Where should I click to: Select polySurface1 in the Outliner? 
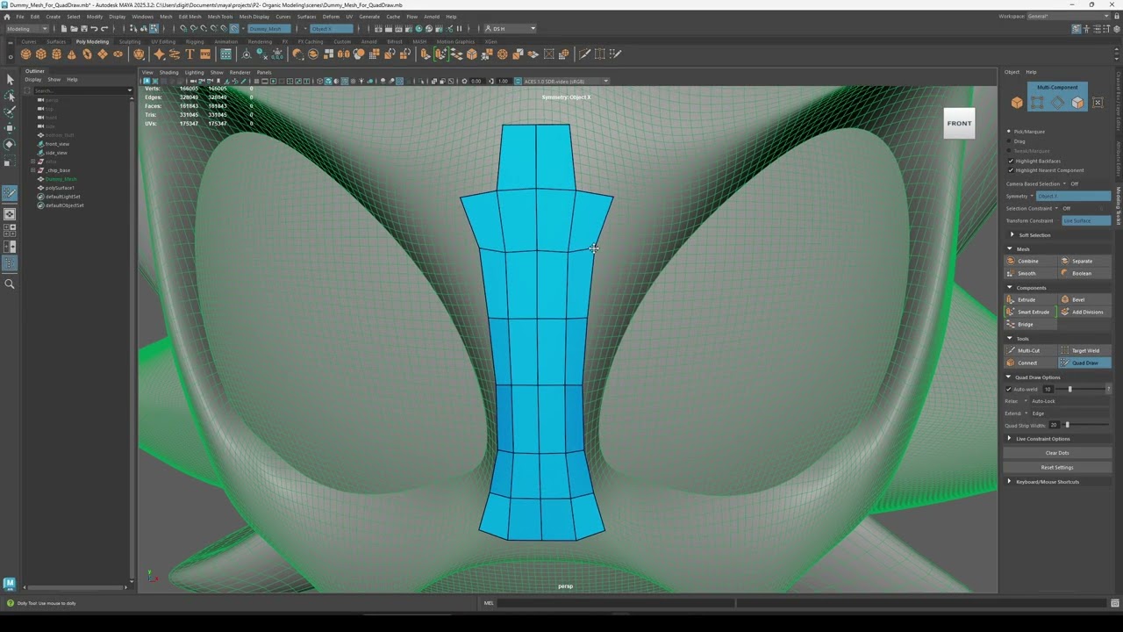(60, 188)
